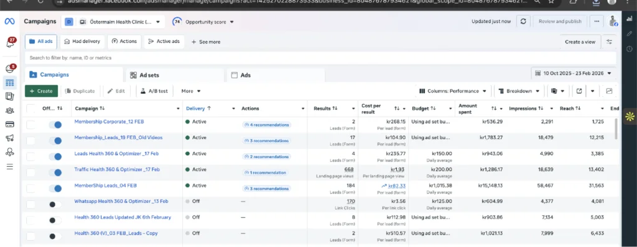
Task: Toggle MemberShip Leads_04 FEB campaign switch
Action: click(55, 189)
